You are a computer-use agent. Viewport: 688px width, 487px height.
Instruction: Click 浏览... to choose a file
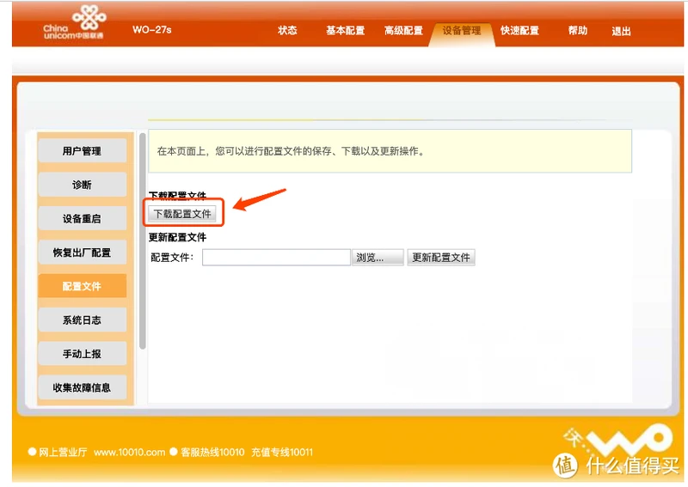[378, 258]
